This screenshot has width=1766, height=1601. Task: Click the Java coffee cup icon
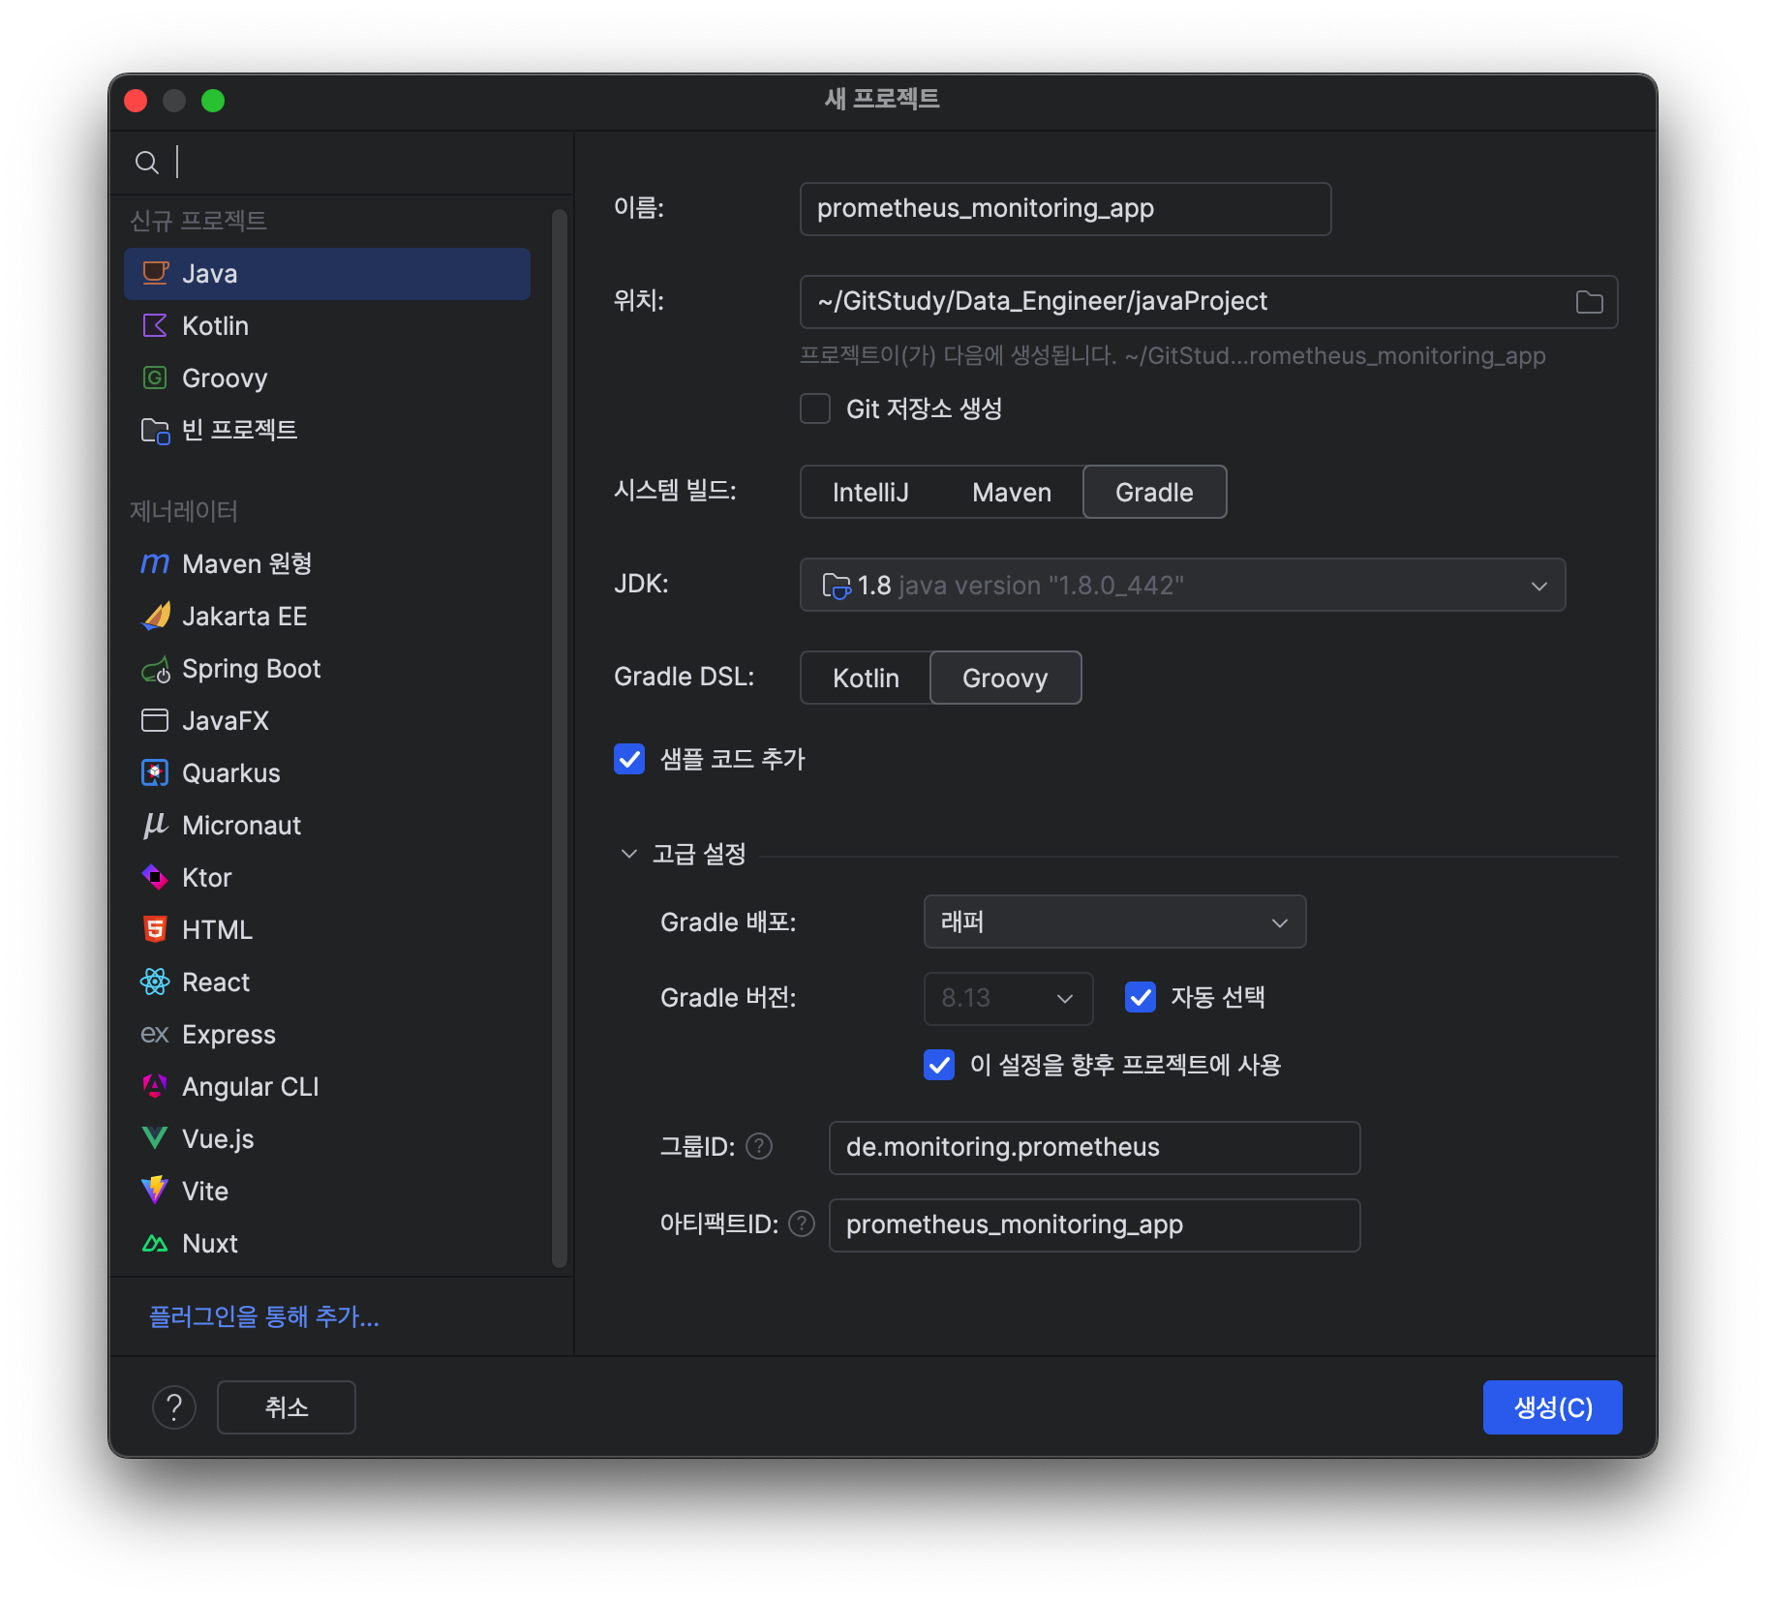click(155, 273)
